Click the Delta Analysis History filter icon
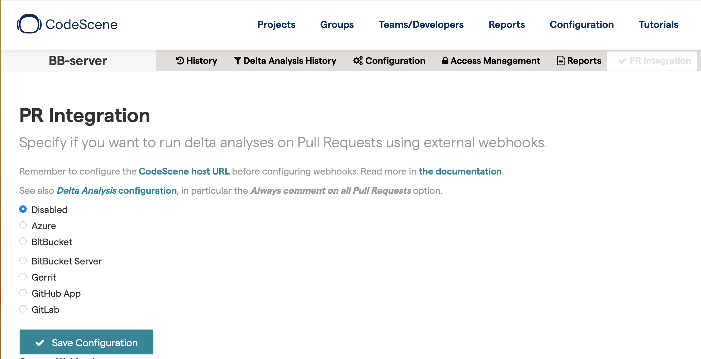 (238, 61)
